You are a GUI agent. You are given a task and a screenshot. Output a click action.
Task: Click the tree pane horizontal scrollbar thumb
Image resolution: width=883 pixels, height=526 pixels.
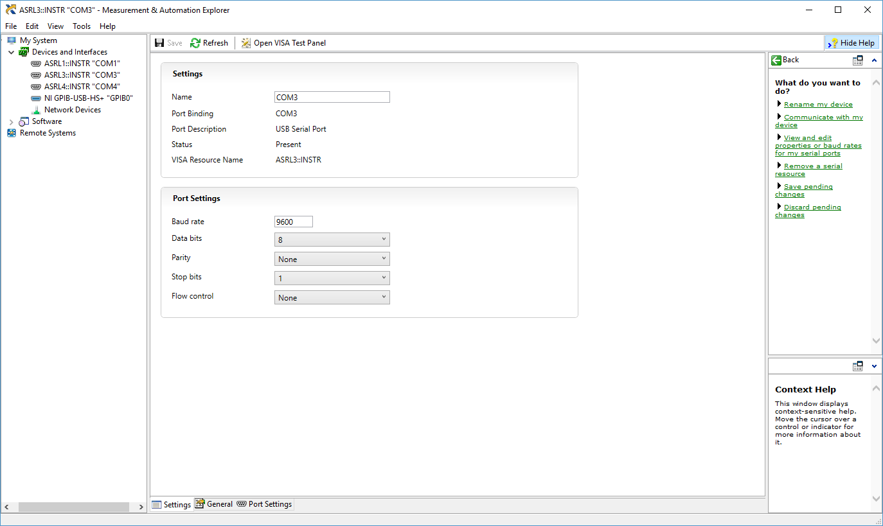click(74, 507)
